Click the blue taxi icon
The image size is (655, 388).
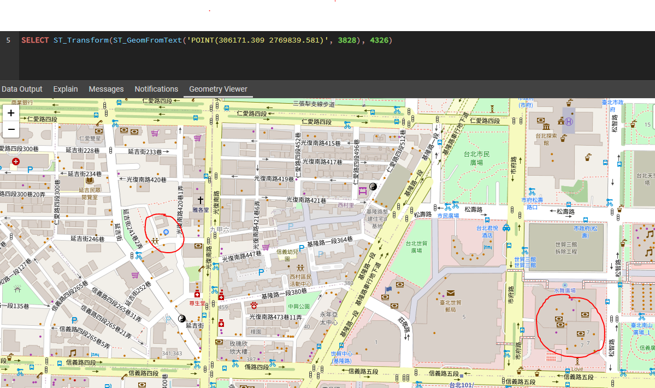(506, 228)
